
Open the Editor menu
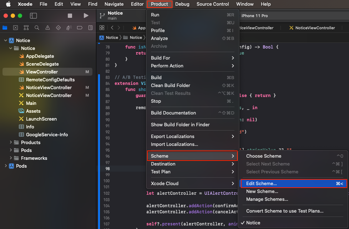coord(137,4)
